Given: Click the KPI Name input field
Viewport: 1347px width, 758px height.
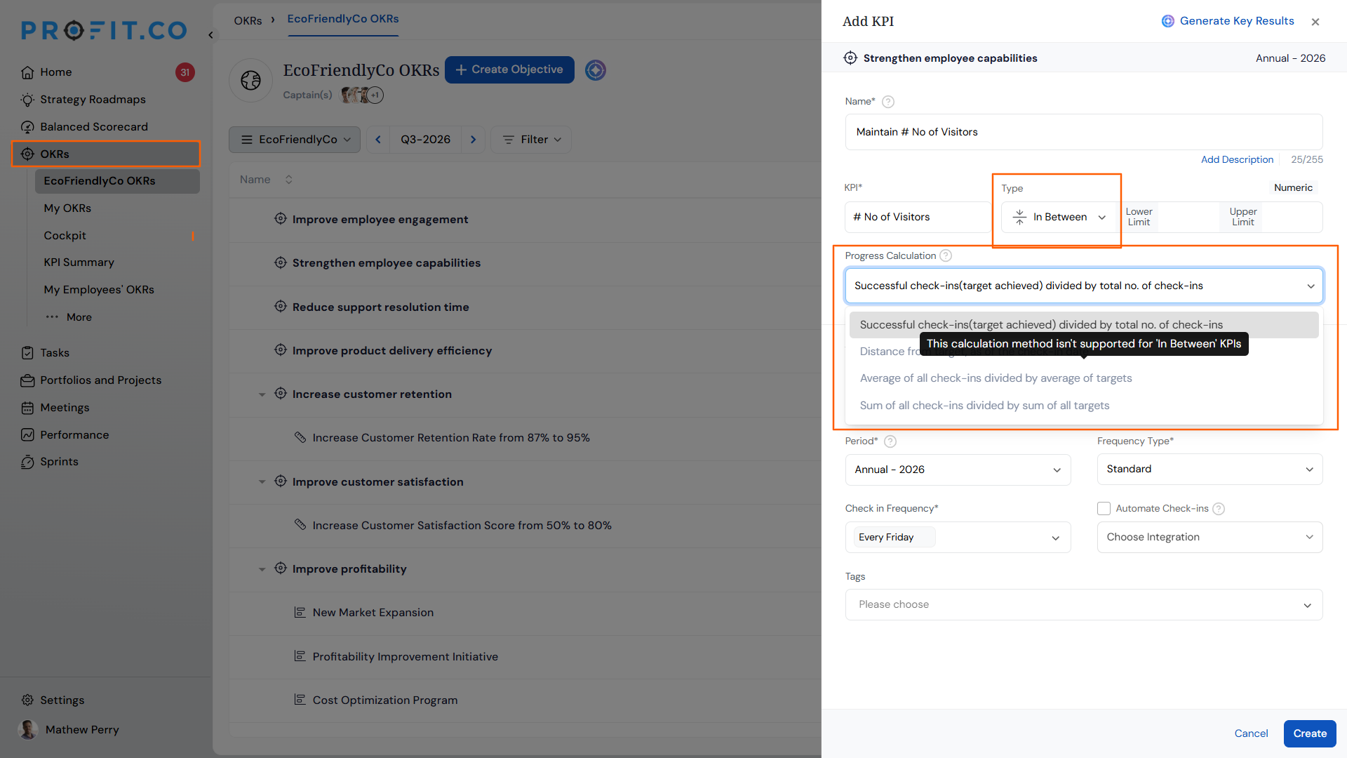Looking at the screenshot, I should point(1084,132).
